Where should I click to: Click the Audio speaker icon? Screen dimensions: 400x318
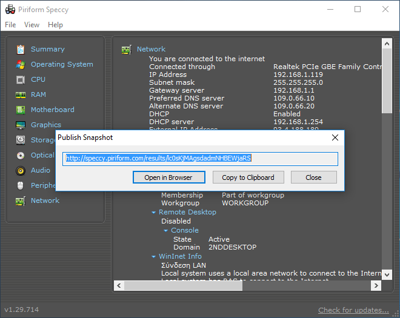point(21,171)
